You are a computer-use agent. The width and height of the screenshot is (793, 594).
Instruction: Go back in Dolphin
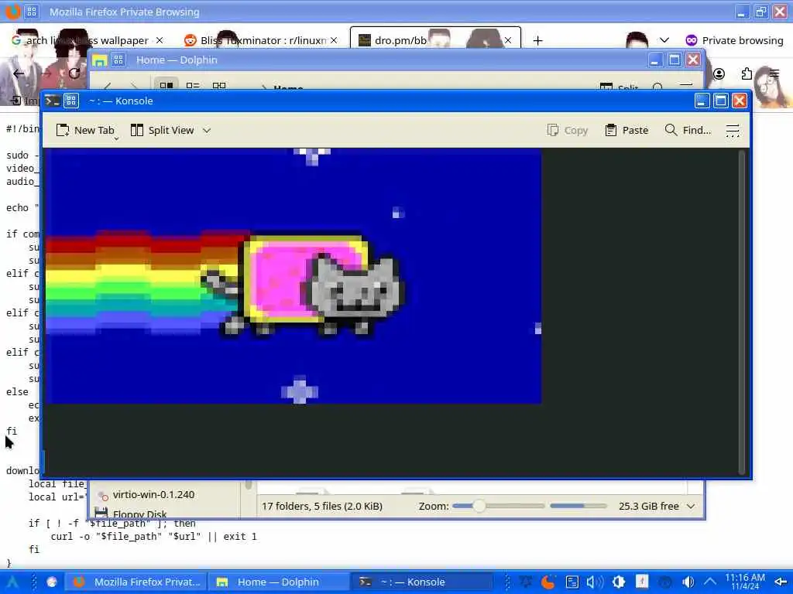(107, 86)
